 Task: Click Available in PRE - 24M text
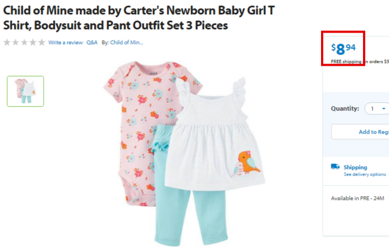pos(358,198)
